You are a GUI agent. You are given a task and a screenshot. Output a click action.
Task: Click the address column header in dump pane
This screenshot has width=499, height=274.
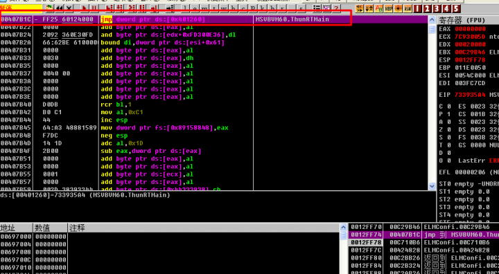pyautogui.click(x=16, y=228)
